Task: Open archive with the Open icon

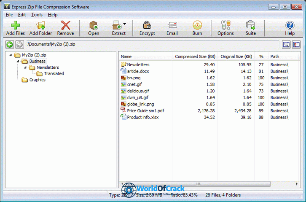Action: pyautogui.click(x=94, y=25)
